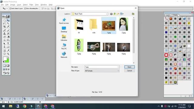The width and height of the screenshot is (194, 109).
Task: Click the white foreground color swatch
Action: tap(5, 59)
